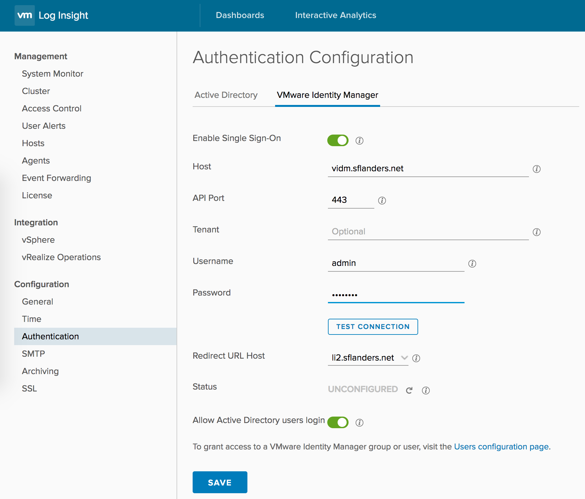Click the Save button
Viewport: 585px width, 499px height.
coord(220,482)
